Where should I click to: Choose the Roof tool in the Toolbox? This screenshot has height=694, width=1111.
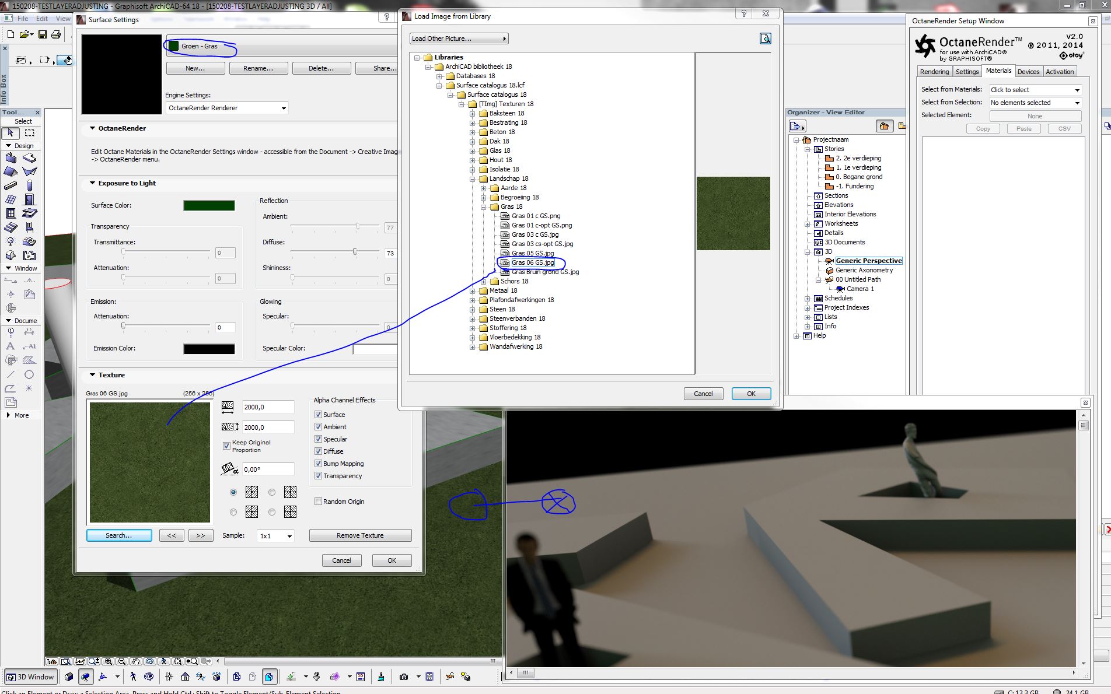(x=11, y=171)
